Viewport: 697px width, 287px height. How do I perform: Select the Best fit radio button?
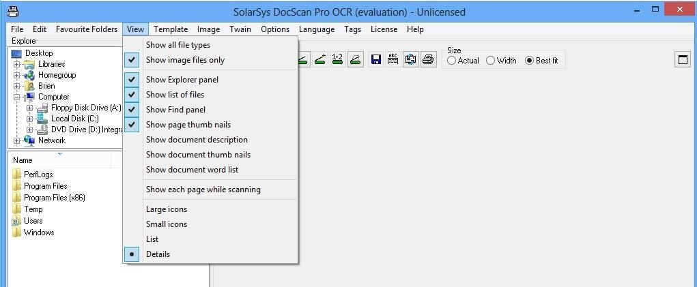(529, 61)
